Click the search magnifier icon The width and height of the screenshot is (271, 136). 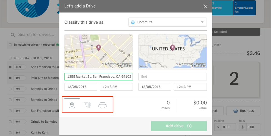click(x=13, y=35)
